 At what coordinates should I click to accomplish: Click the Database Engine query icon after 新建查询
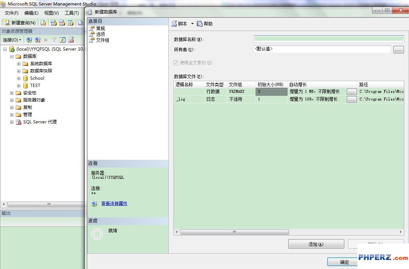pos(43,23)
